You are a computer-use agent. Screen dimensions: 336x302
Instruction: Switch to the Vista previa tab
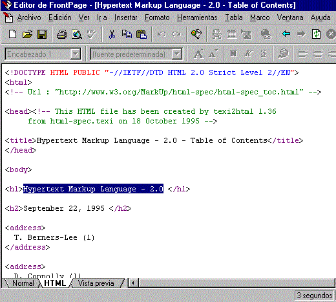96,283
